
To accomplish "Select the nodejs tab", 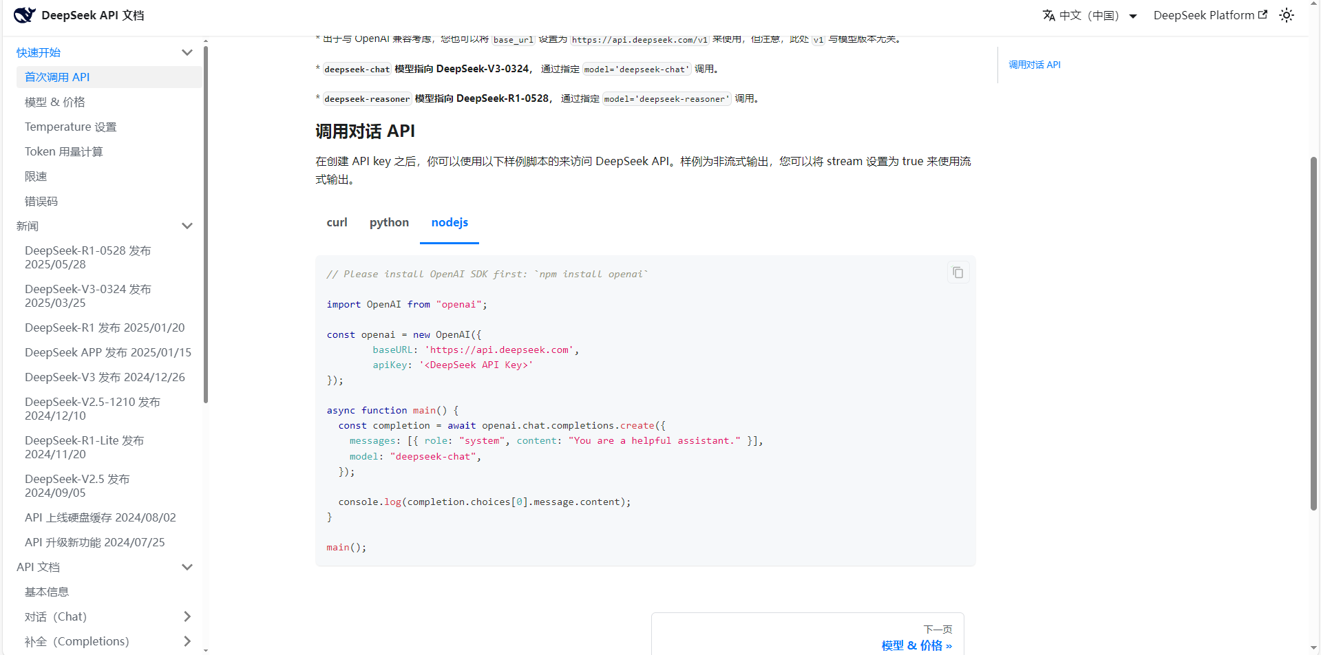I will tap(450, 222).
